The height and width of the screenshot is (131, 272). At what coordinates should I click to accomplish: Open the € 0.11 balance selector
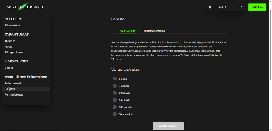coord(231,7)
